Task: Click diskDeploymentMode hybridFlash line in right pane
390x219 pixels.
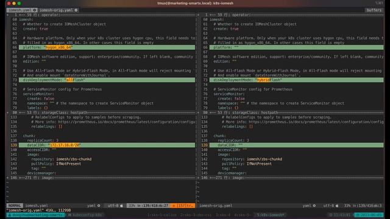Action: click(x=296, y=80)
